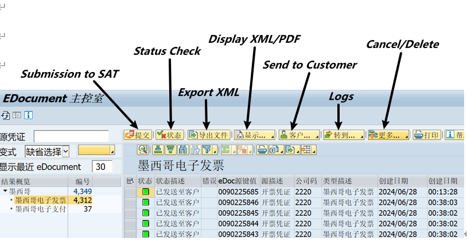Click the refresh icon below EDocument title

(5, 115)
